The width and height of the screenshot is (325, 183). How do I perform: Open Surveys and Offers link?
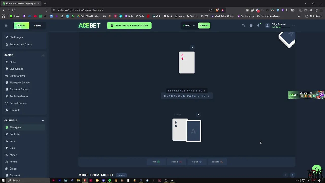[21, 44]
